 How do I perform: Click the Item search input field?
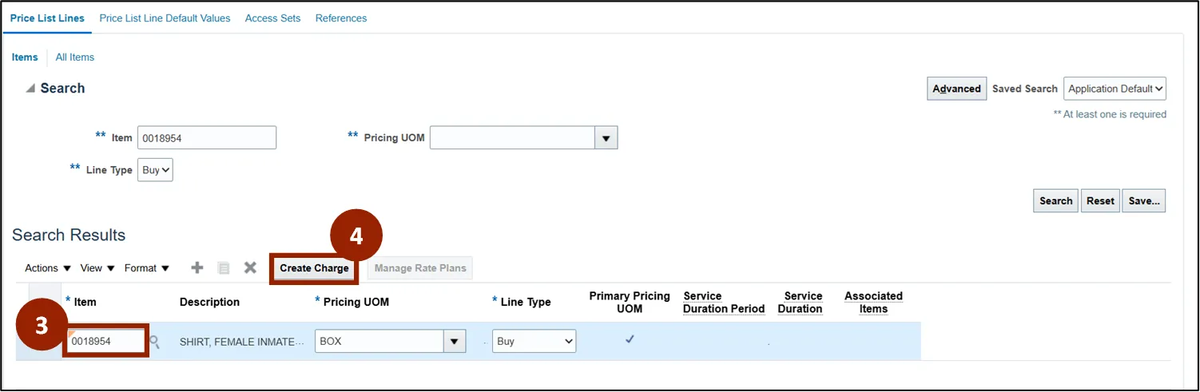coord(206,138)
